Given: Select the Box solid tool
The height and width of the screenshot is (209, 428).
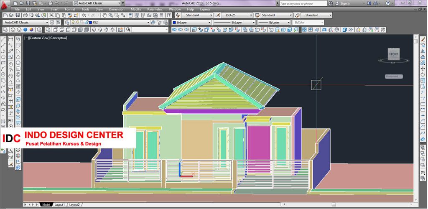Looking at the screenshot, I should pyautogui.click(x=18, y=45).
